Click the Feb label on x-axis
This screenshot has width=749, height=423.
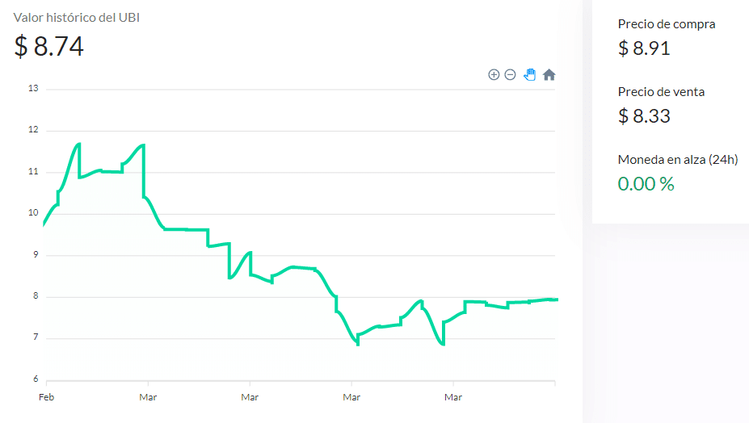(x=46, y=396)
